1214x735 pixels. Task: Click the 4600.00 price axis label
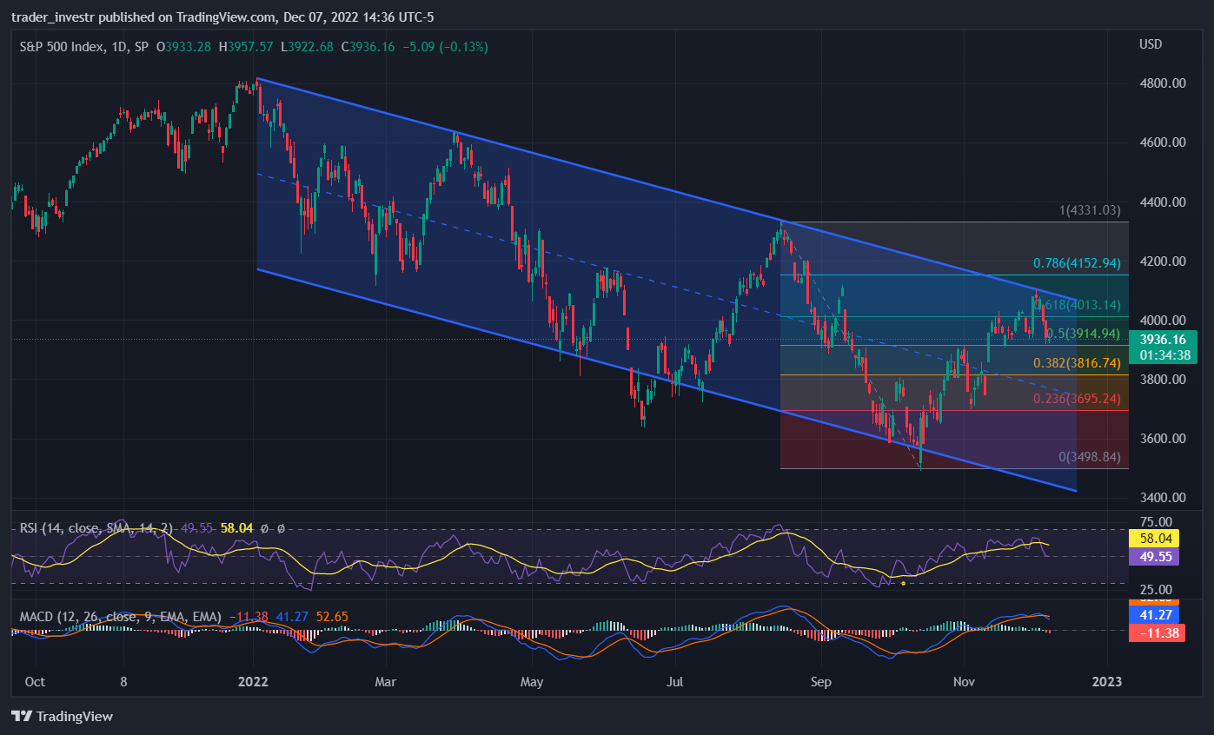1164,142
